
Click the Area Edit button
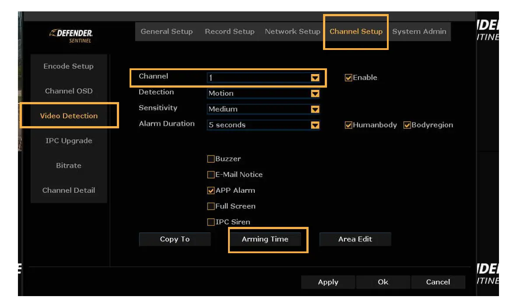coord(355,239)
